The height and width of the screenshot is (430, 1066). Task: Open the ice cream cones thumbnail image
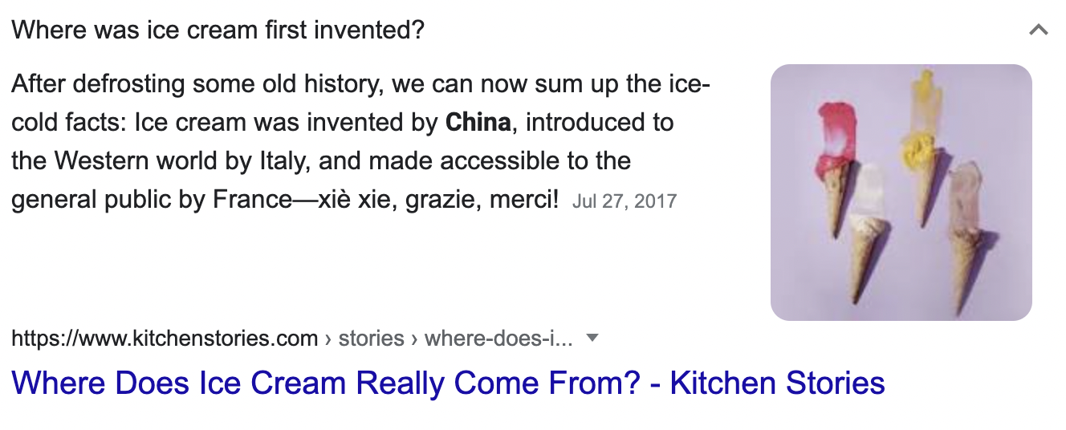click(x=901, y=193)
